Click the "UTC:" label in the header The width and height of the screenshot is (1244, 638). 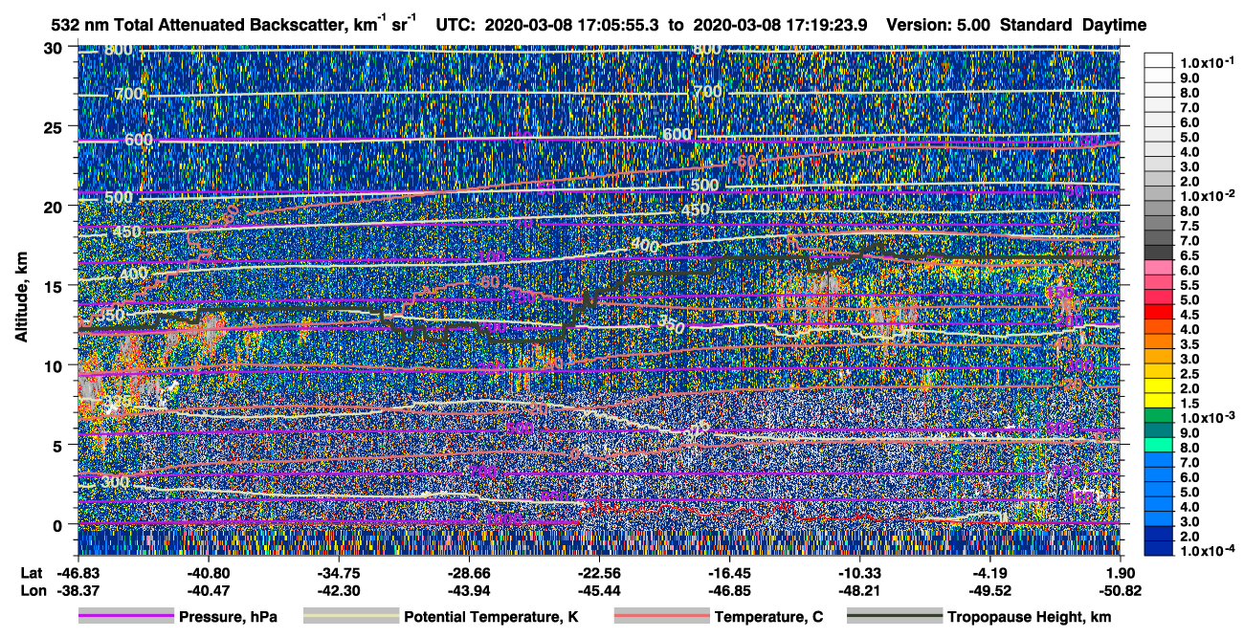455,24
